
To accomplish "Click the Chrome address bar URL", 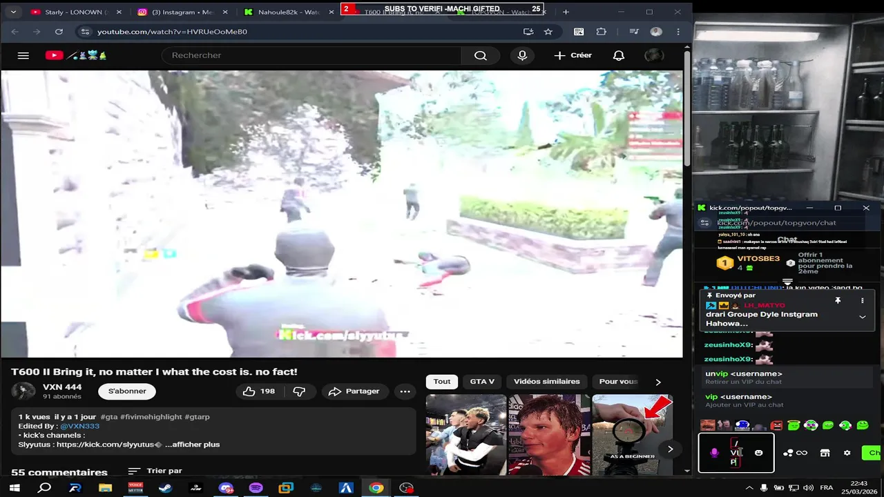I will (x=172, y=32).
